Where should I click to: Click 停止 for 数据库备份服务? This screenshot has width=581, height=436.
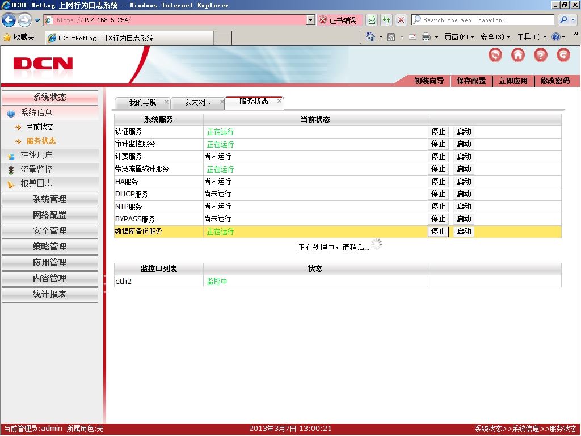[438, 232]
